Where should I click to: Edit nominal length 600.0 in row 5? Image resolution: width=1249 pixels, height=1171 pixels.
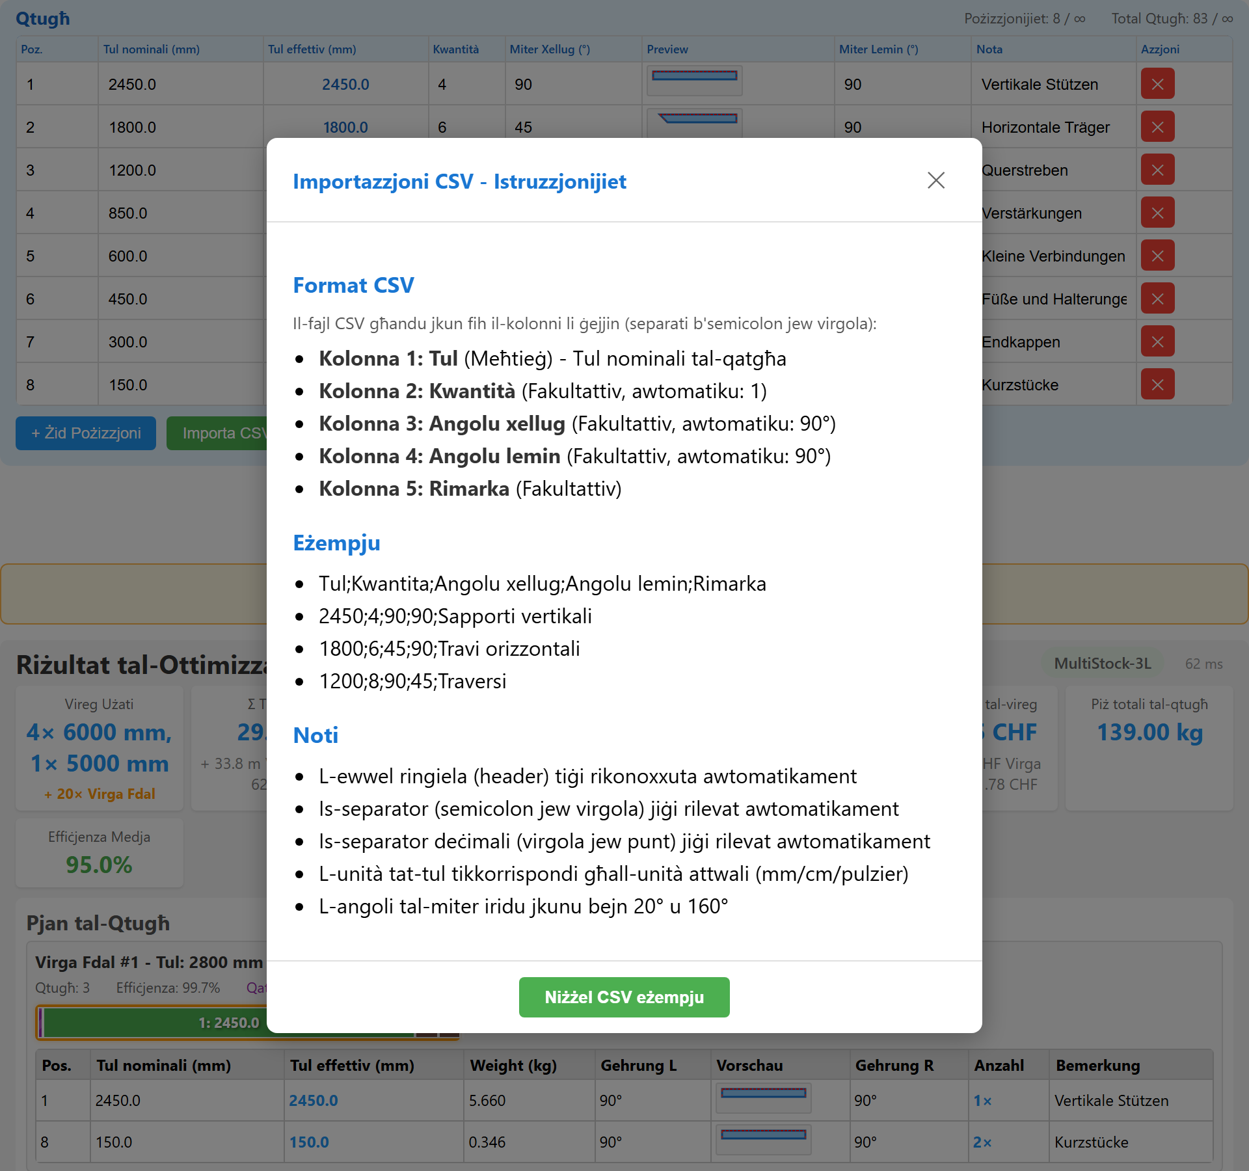[x=181, y=256]
